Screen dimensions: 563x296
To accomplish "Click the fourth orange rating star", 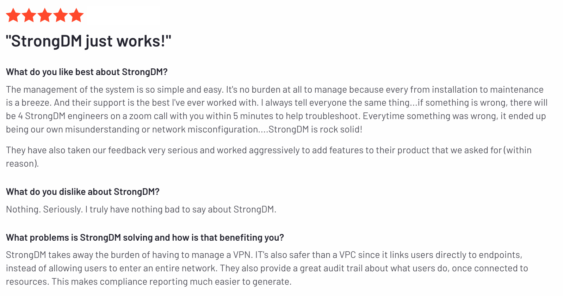I will 61,16.
